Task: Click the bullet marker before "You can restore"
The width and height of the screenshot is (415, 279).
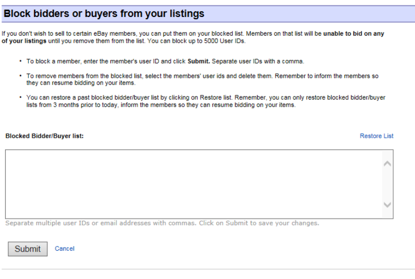Action: pyautogui.click(x=20, y=97)
